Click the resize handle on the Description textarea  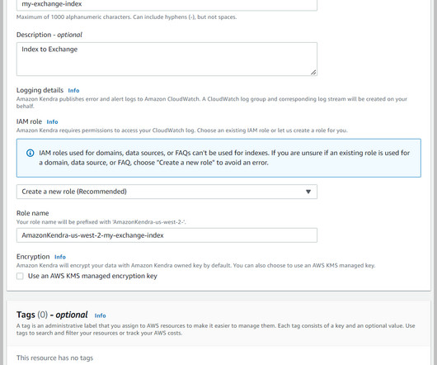pyautogui.click(x=313, y=73)
